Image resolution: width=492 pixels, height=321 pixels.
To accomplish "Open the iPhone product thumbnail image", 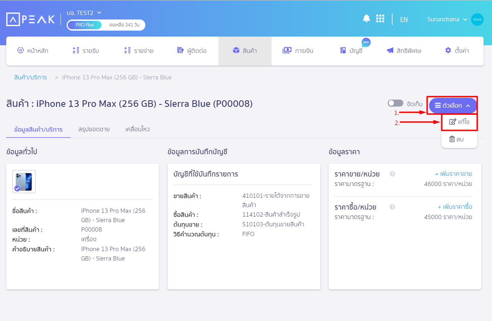I will tap(24, 181).
